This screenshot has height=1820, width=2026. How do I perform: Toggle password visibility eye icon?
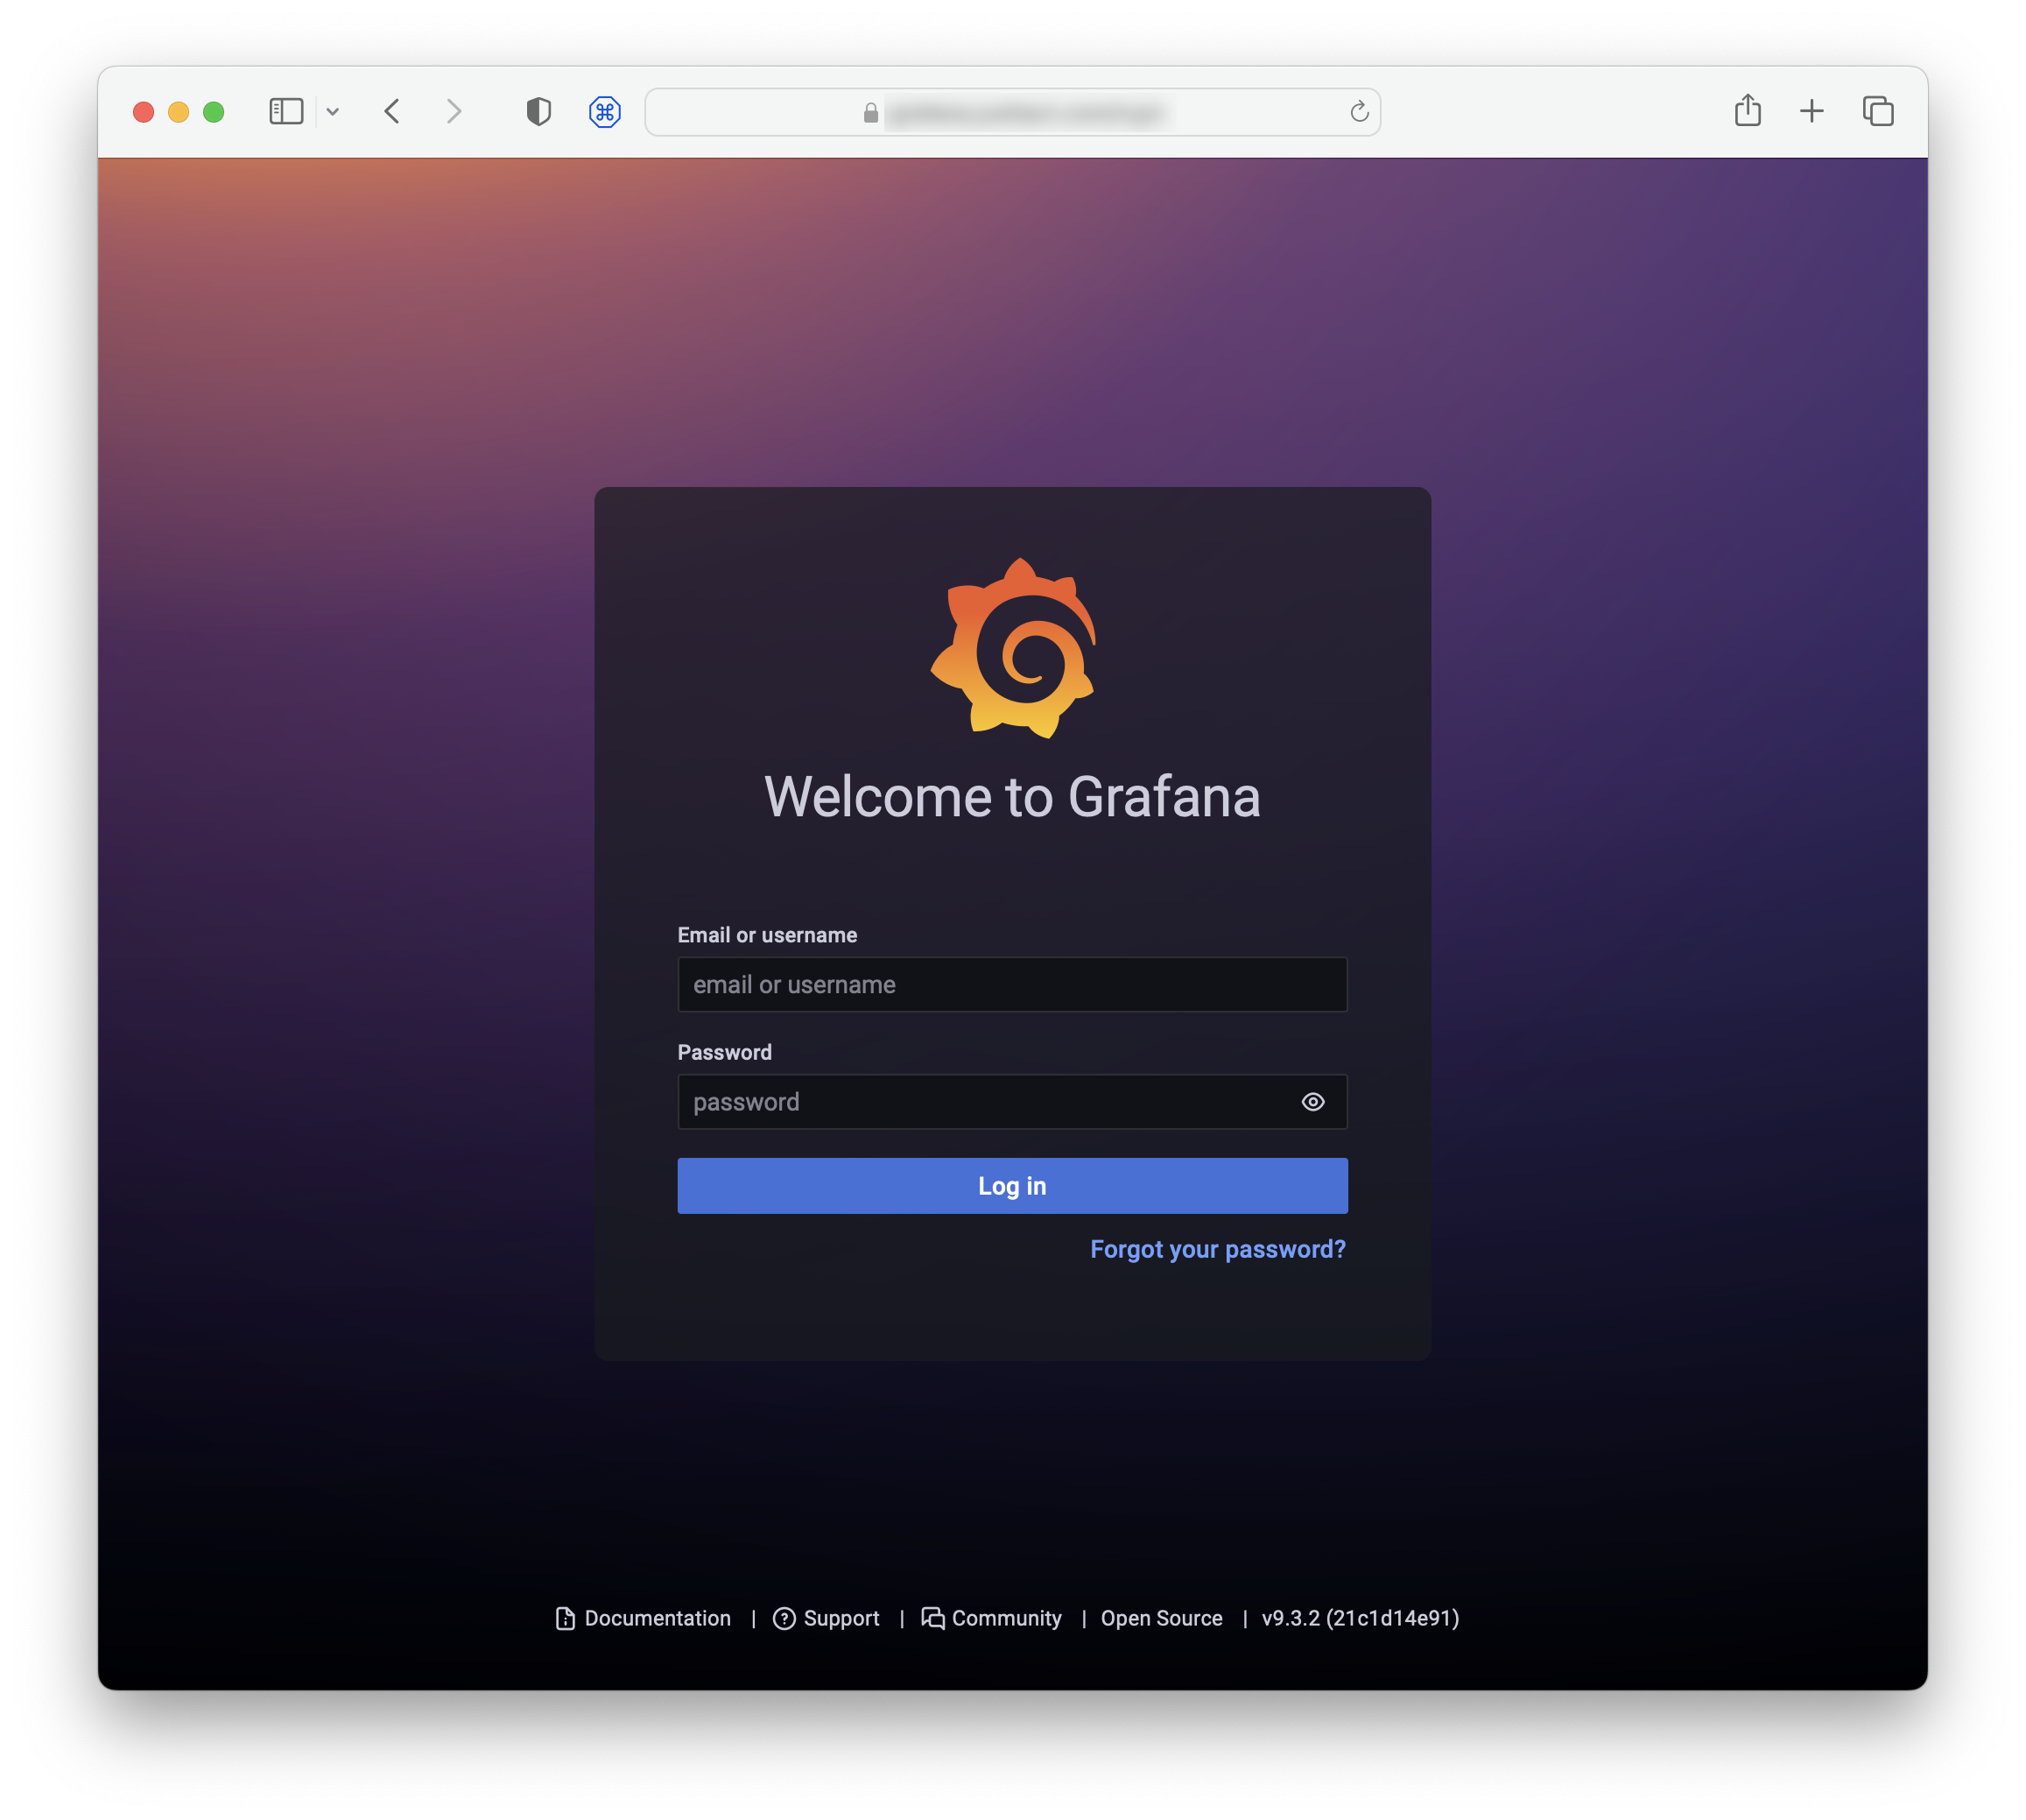tap(1313, 1100)
